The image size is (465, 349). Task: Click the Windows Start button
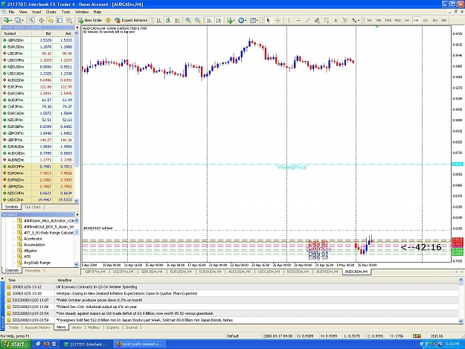[16, 344]
